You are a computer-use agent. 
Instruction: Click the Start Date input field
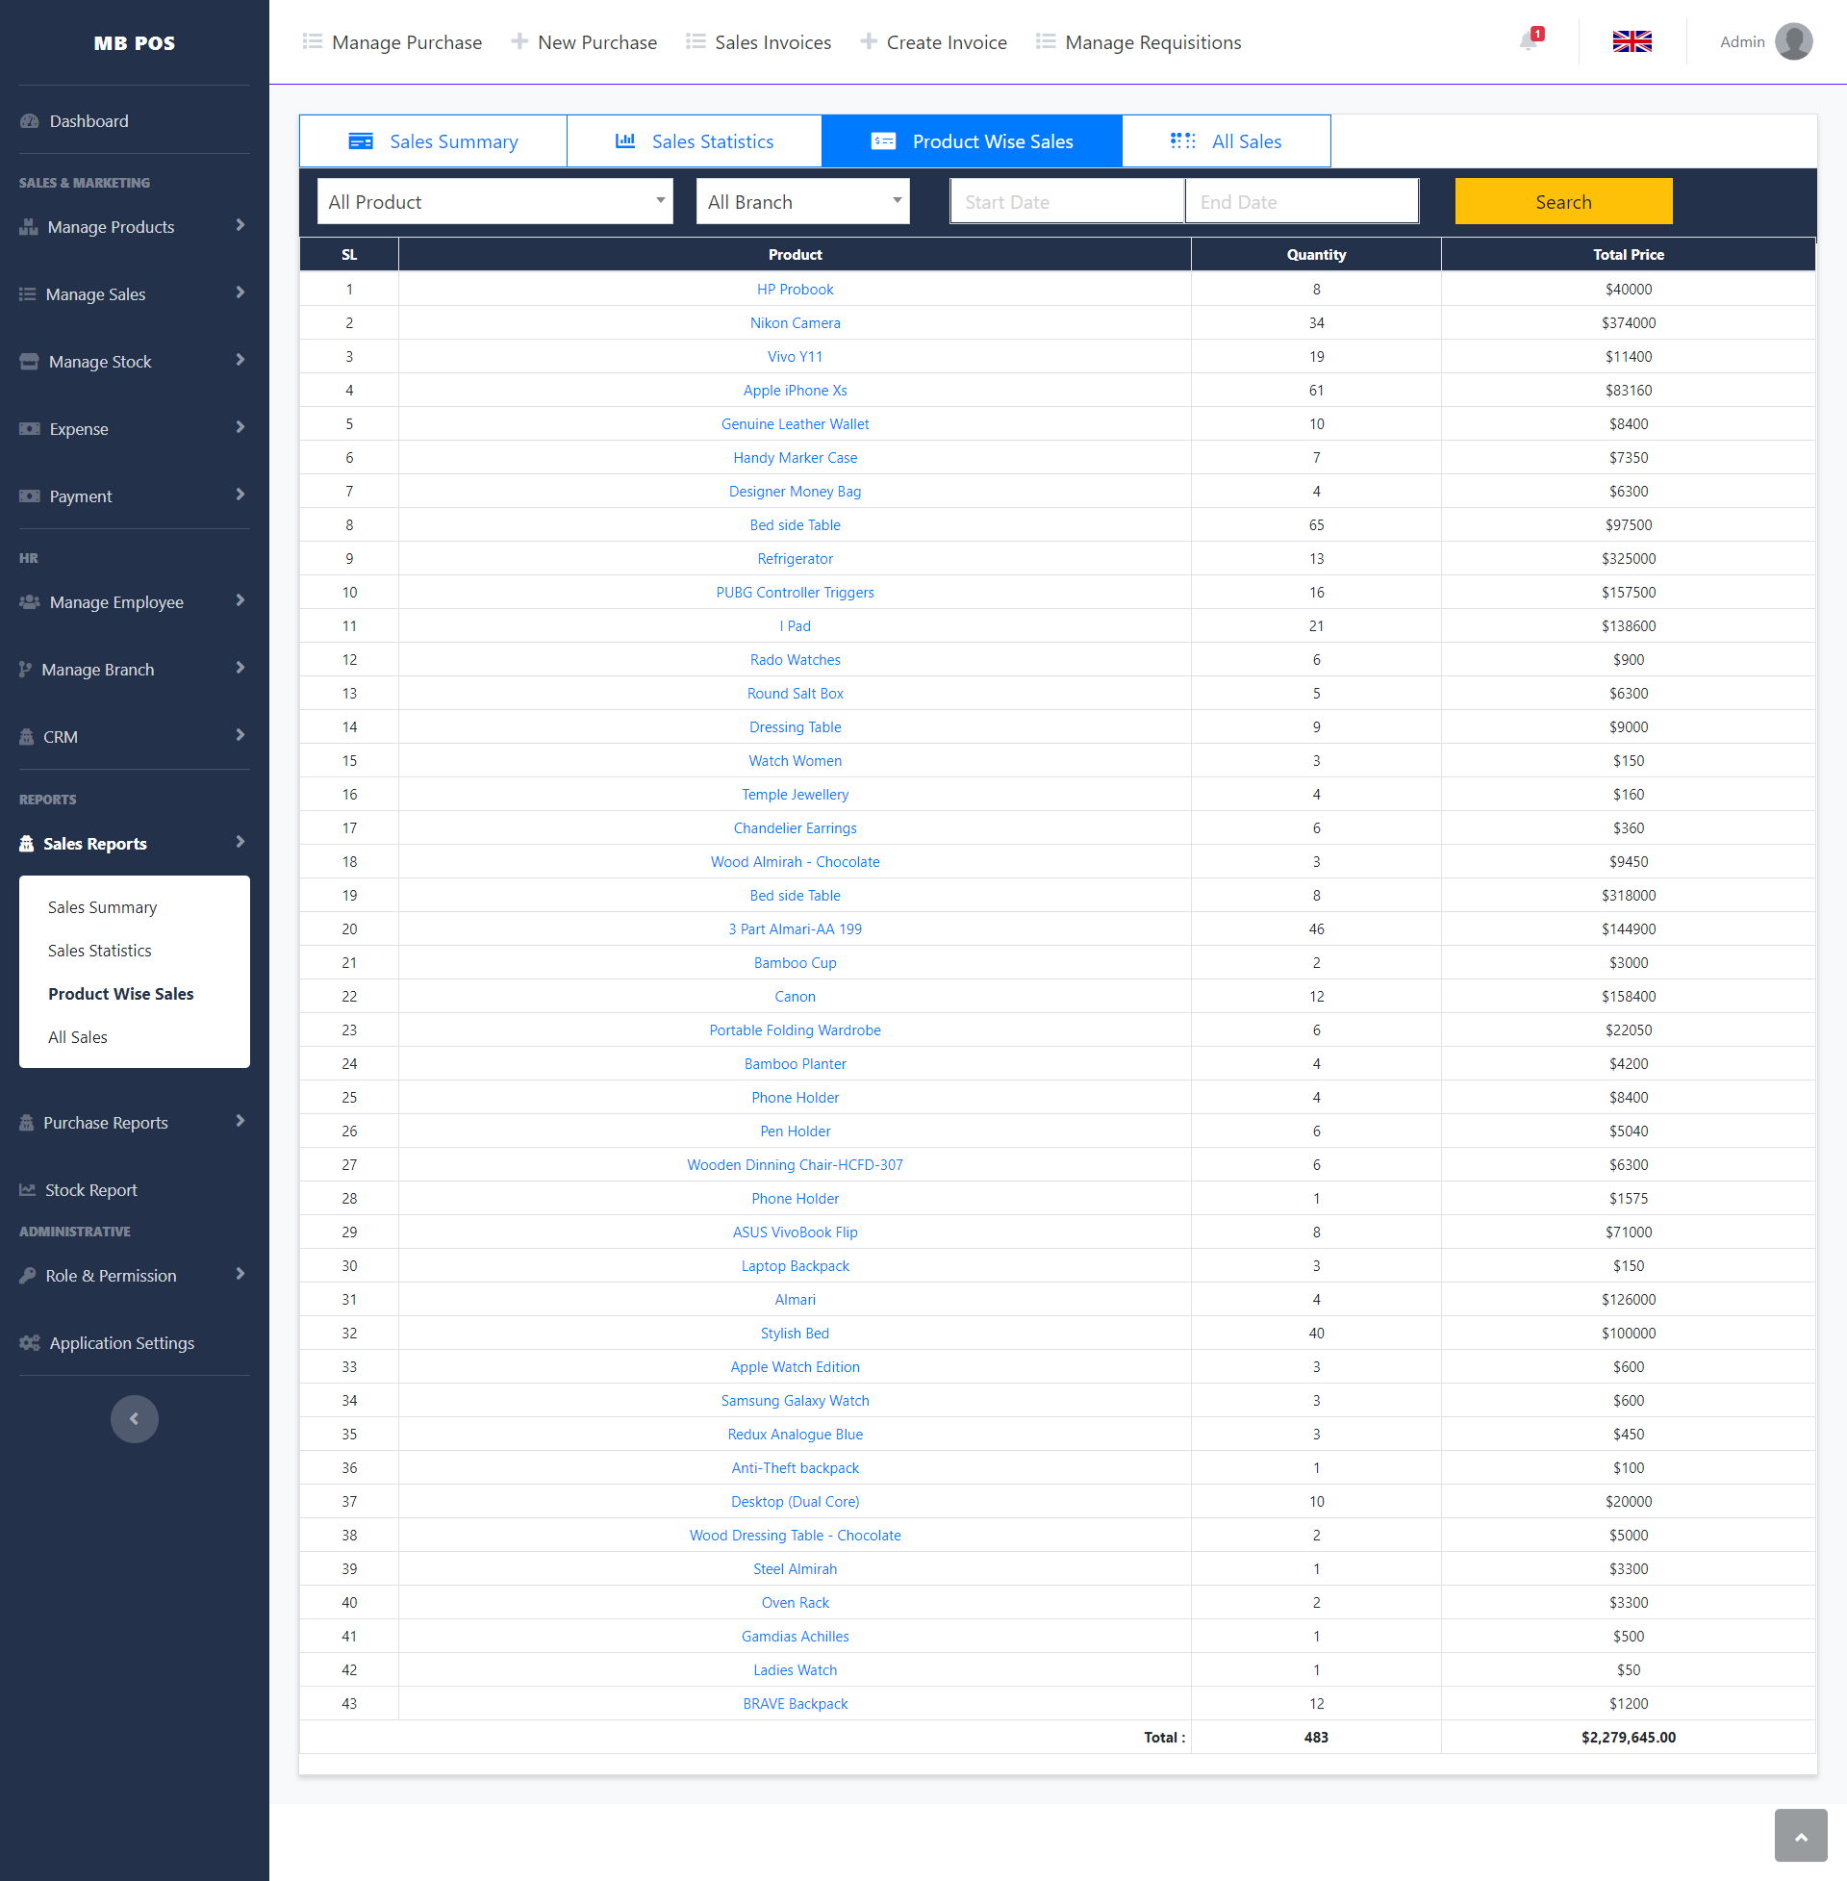(x=1067, y=202)
